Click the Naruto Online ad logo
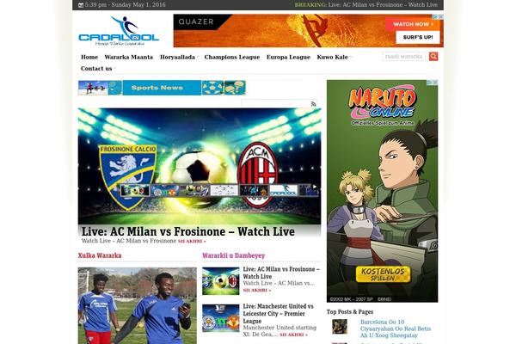The image size is (516, 344). point(383,104)
